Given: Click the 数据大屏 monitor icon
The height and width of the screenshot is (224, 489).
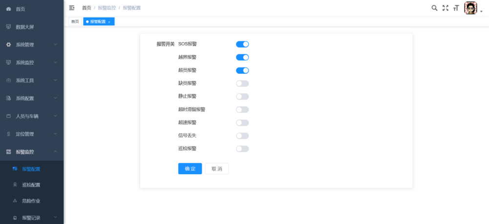Looking at the screenshot, I should [9, 27].
